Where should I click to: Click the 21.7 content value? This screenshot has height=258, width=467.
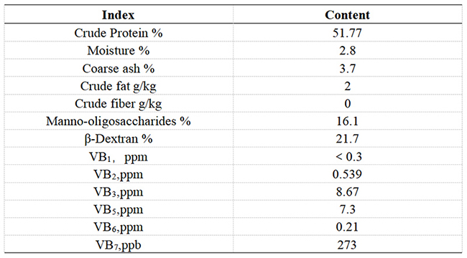click(347, 139)
